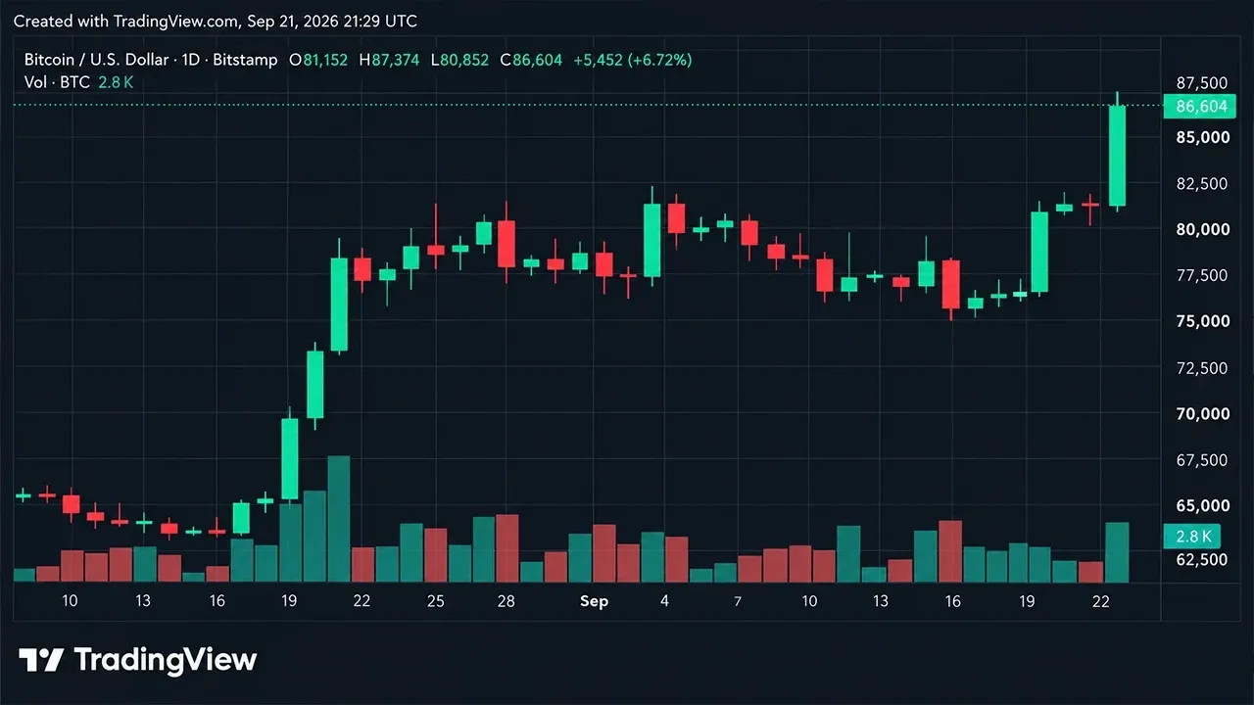Click the low value L80,852

point(459,60)
